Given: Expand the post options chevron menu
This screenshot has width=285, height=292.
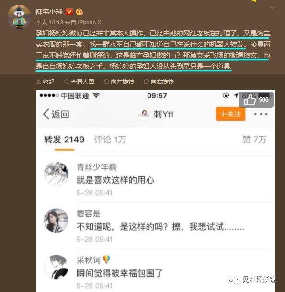Looking at the screenshot, I should pos(272,7).
